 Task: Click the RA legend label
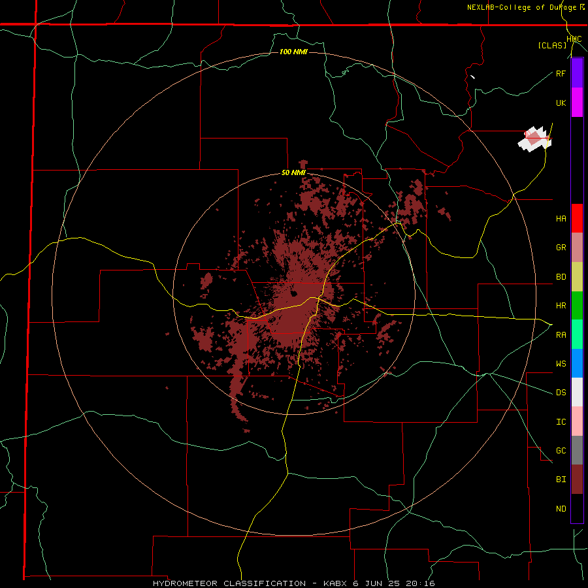[561, 335]
